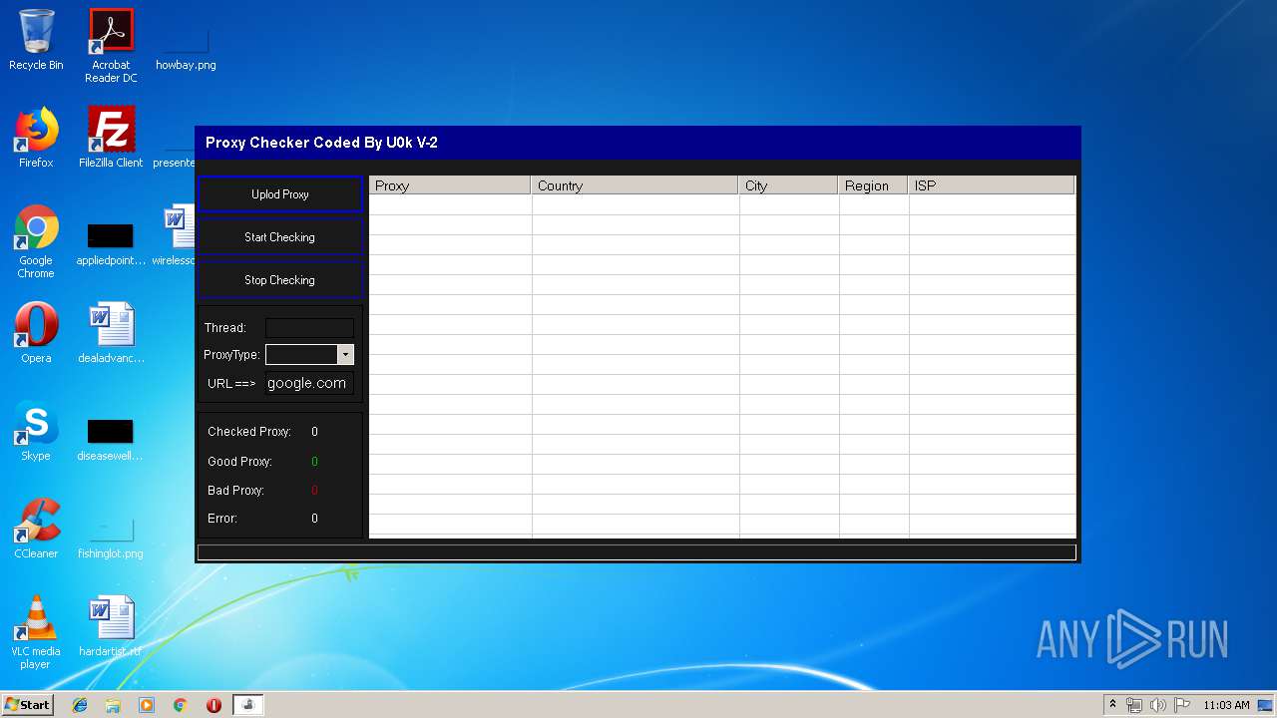Open Internet Explorer from taskbar
Screen dimensions: 1277x718
[80, 705]
